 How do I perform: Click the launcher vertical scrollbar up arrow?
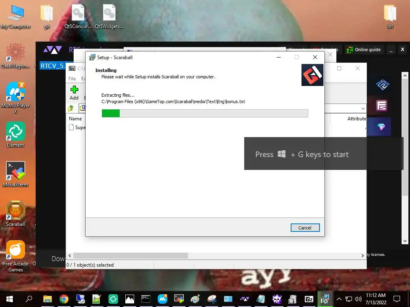pos(405,76)
